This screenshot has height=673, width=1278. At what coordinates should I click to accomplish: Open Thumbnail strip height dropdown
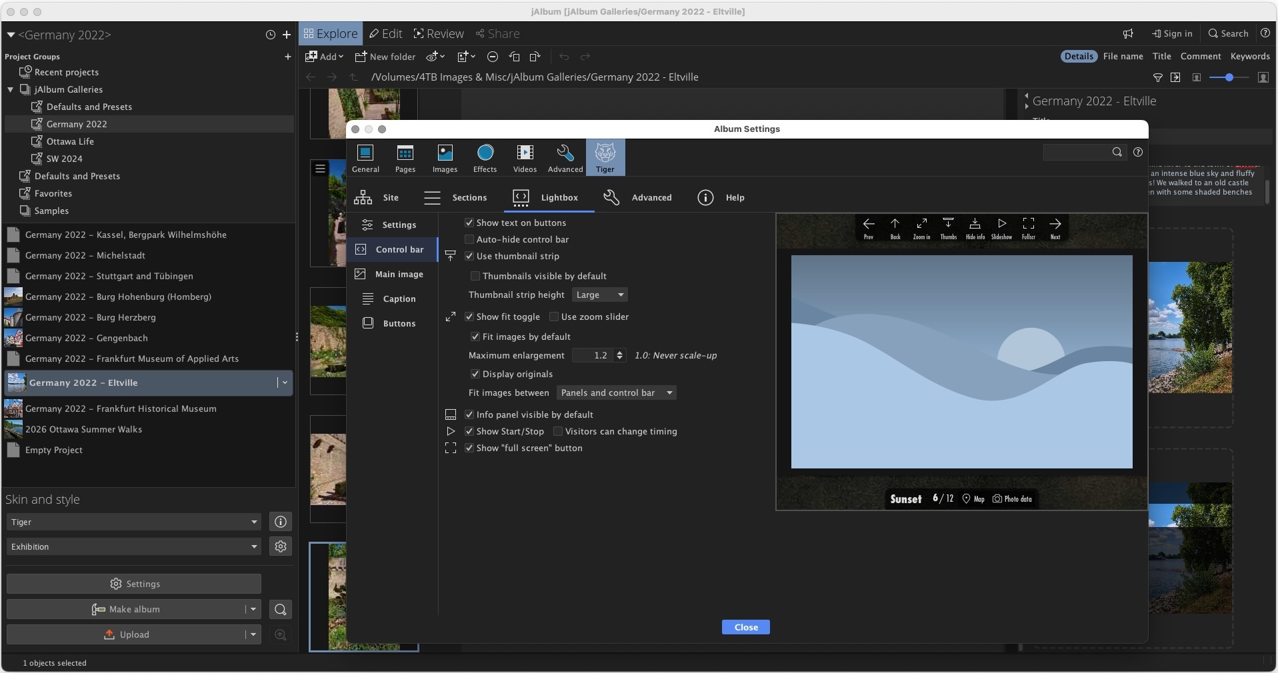600,295
